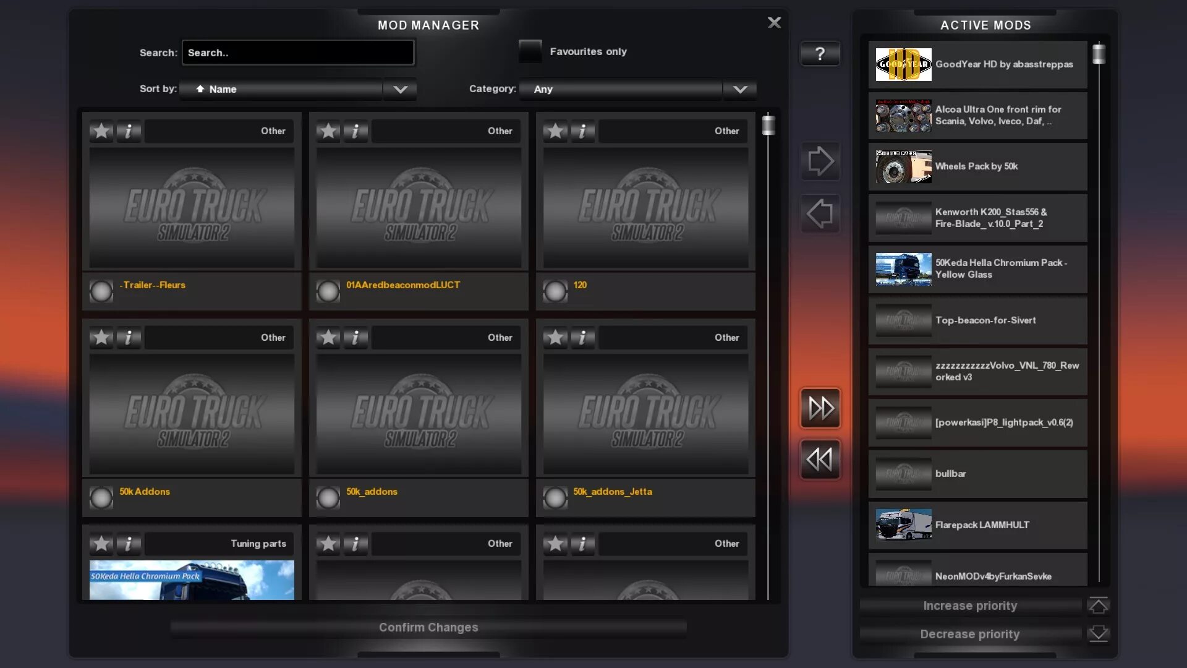
Task: Click the move mod right arrow icon
Action: [820, 161]
